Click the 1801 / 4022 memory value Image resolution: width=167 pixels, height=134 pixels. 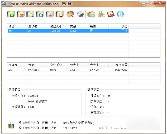coord(70,128)
